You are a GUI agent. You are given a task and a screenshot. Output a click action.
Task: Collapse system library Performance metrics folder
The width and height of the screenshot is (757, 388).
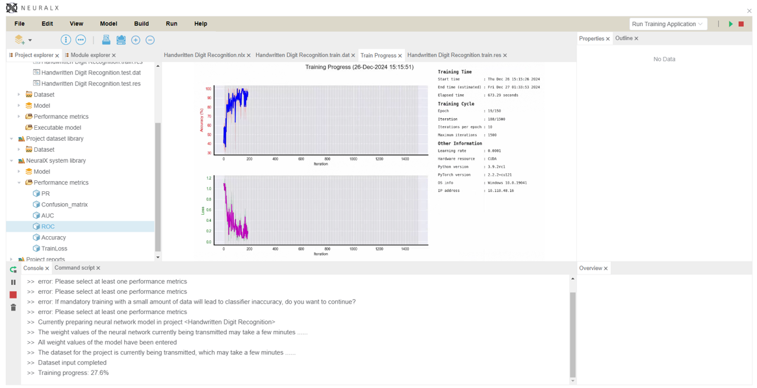pos(19,183)
